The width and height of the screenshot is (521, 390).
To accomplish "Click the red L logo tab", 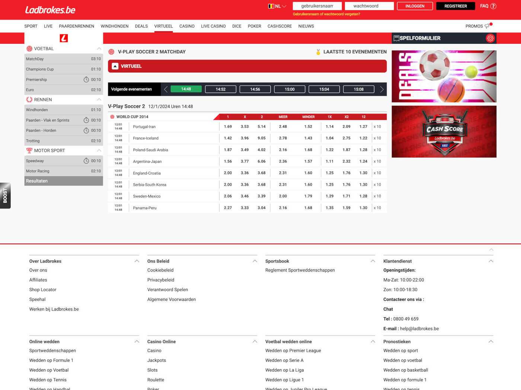I will click(64, 38).
